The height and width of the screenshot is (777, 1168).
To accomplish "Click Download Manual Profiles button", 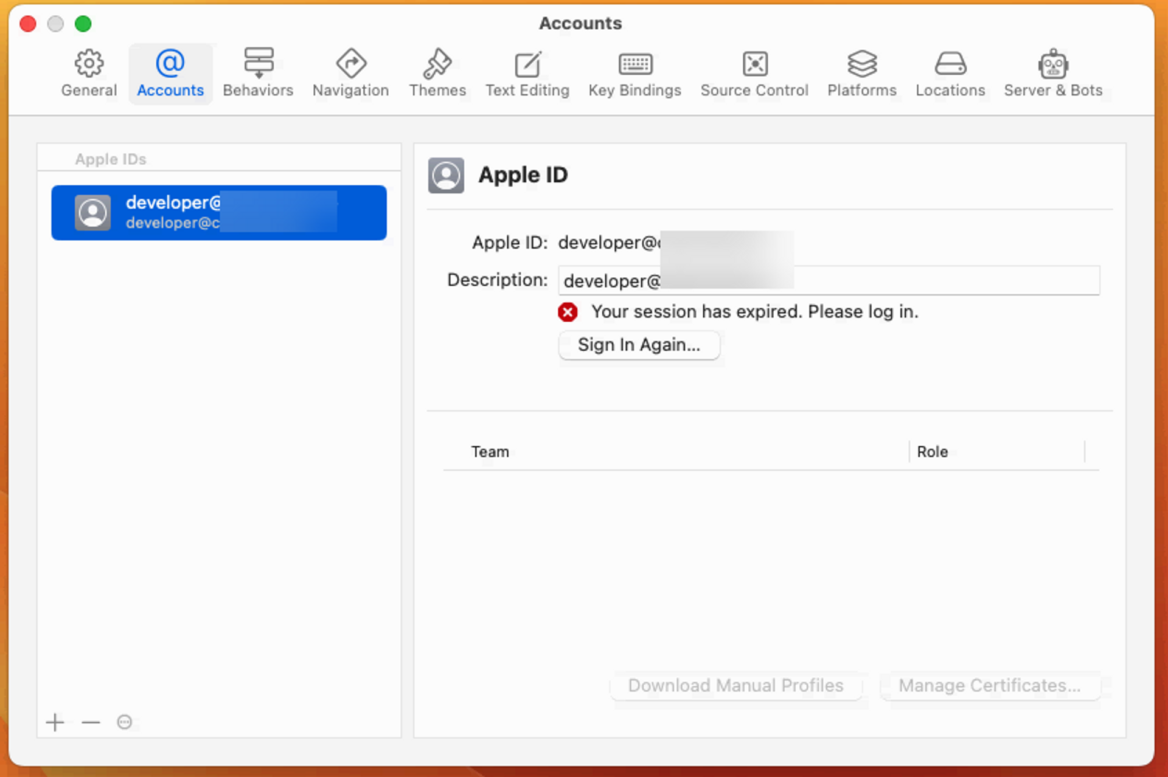I will coord(735,686).
